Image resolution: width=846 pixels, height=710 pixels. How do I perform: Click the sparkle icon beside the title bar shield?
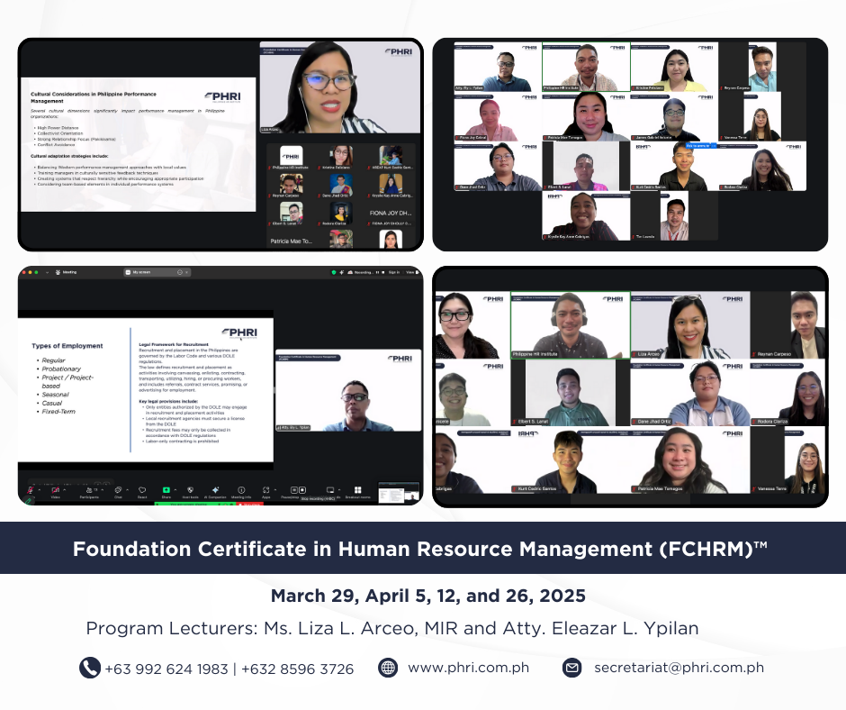click(x=341, y=272)
